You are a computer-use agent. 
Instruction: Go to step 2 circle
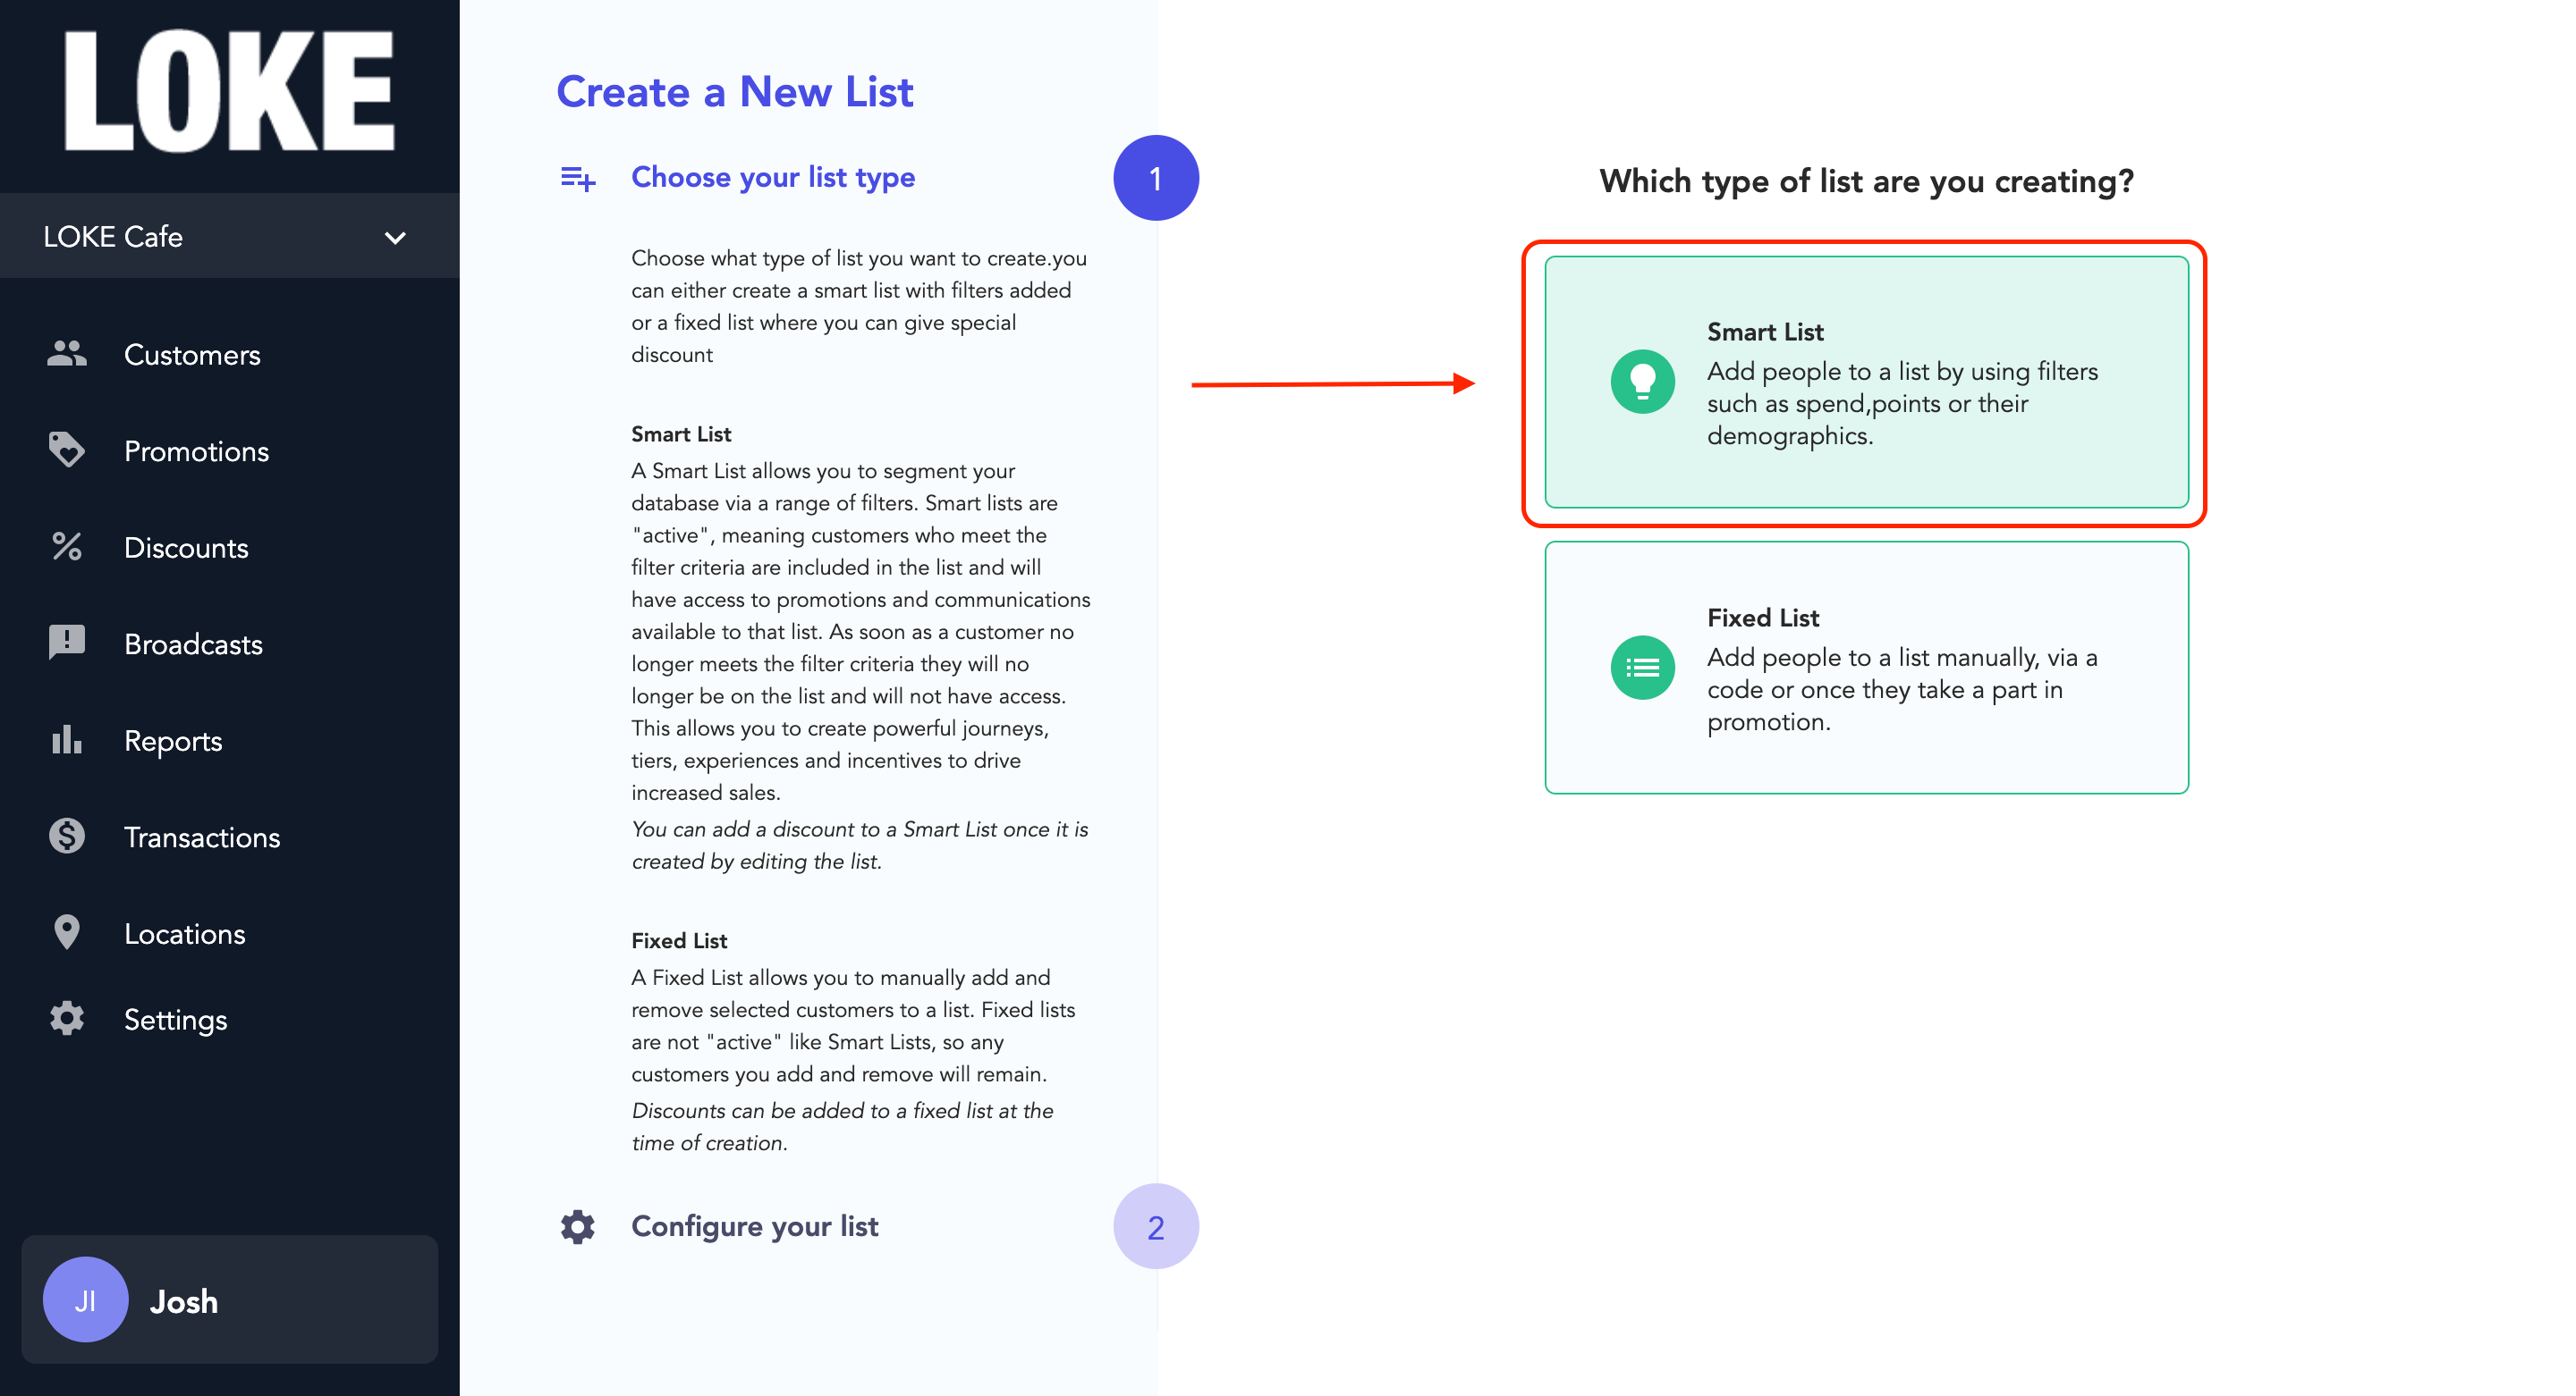(1155, 1227)
